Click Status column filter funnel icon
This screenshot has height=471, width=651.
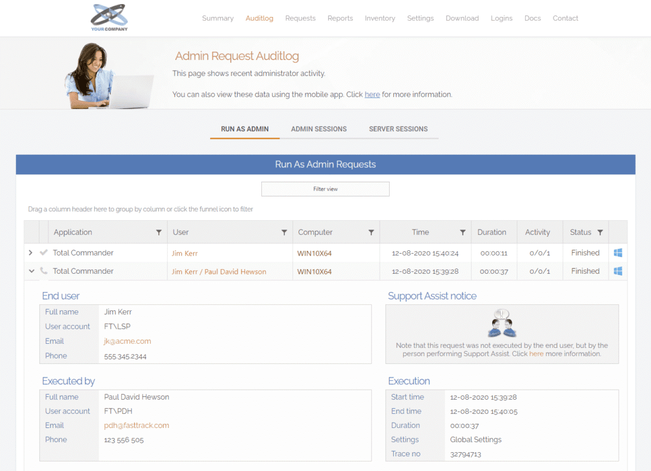click(600, 233)
